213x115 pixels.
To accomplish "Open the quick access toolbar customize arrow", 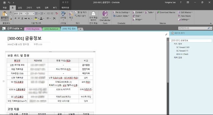I will 13,3.
